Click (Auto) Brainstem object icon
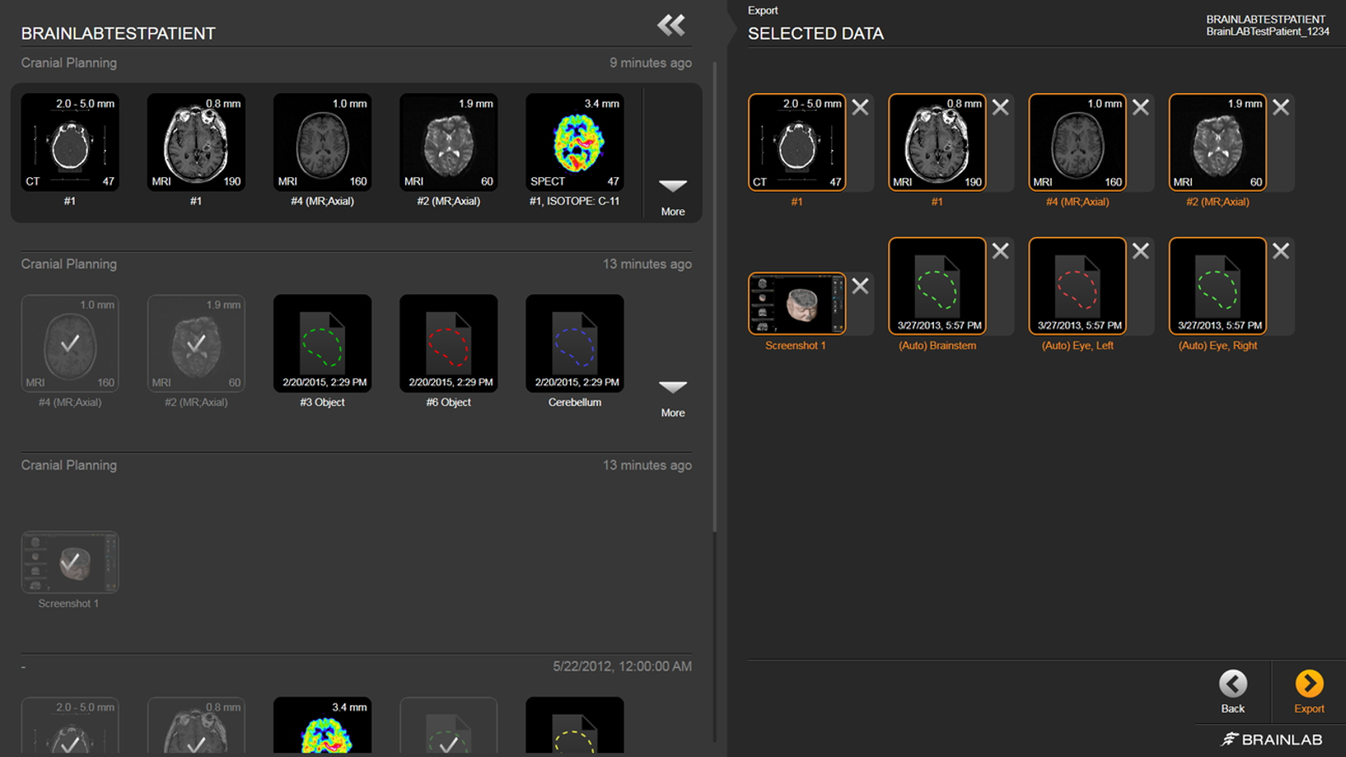The image size is (1346, 757). point(937,286)
